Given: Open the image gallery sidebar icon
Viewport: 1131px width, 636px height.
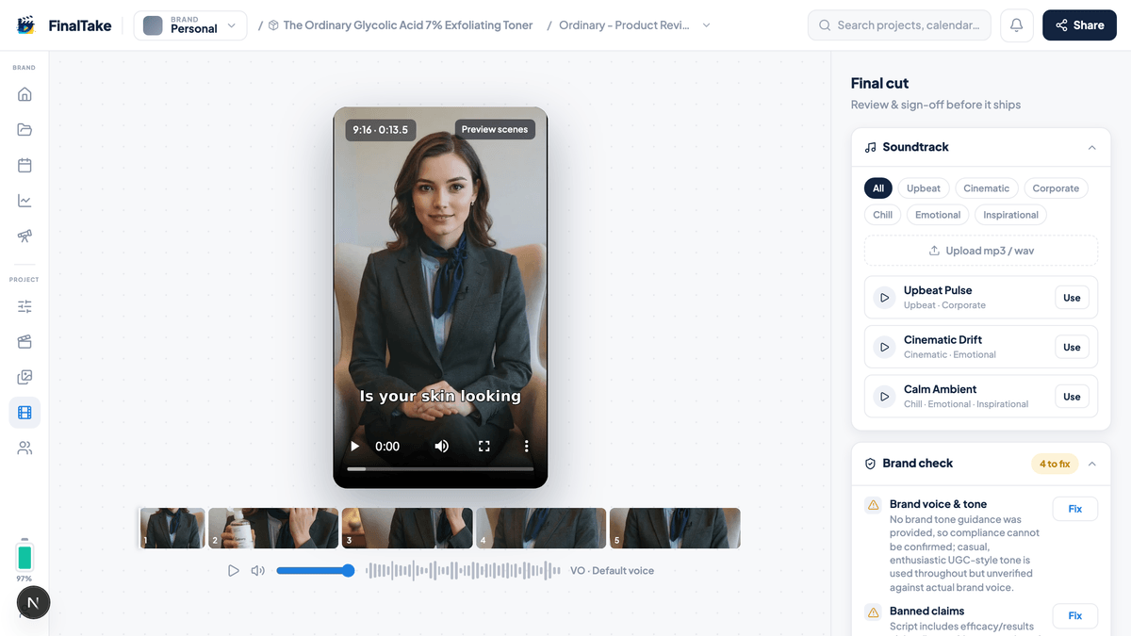Looking at the screenshot, I should [x=25, y=377].
